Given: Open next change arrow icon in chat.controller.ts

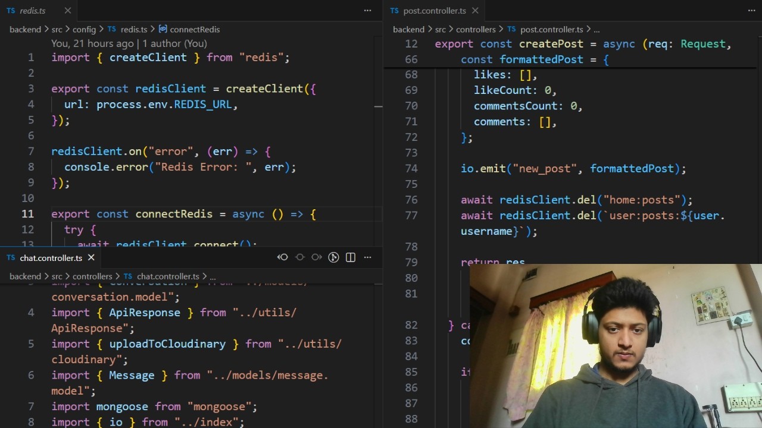Looking at the screenshot, I should pyautogui.click(x=317, y=257).
